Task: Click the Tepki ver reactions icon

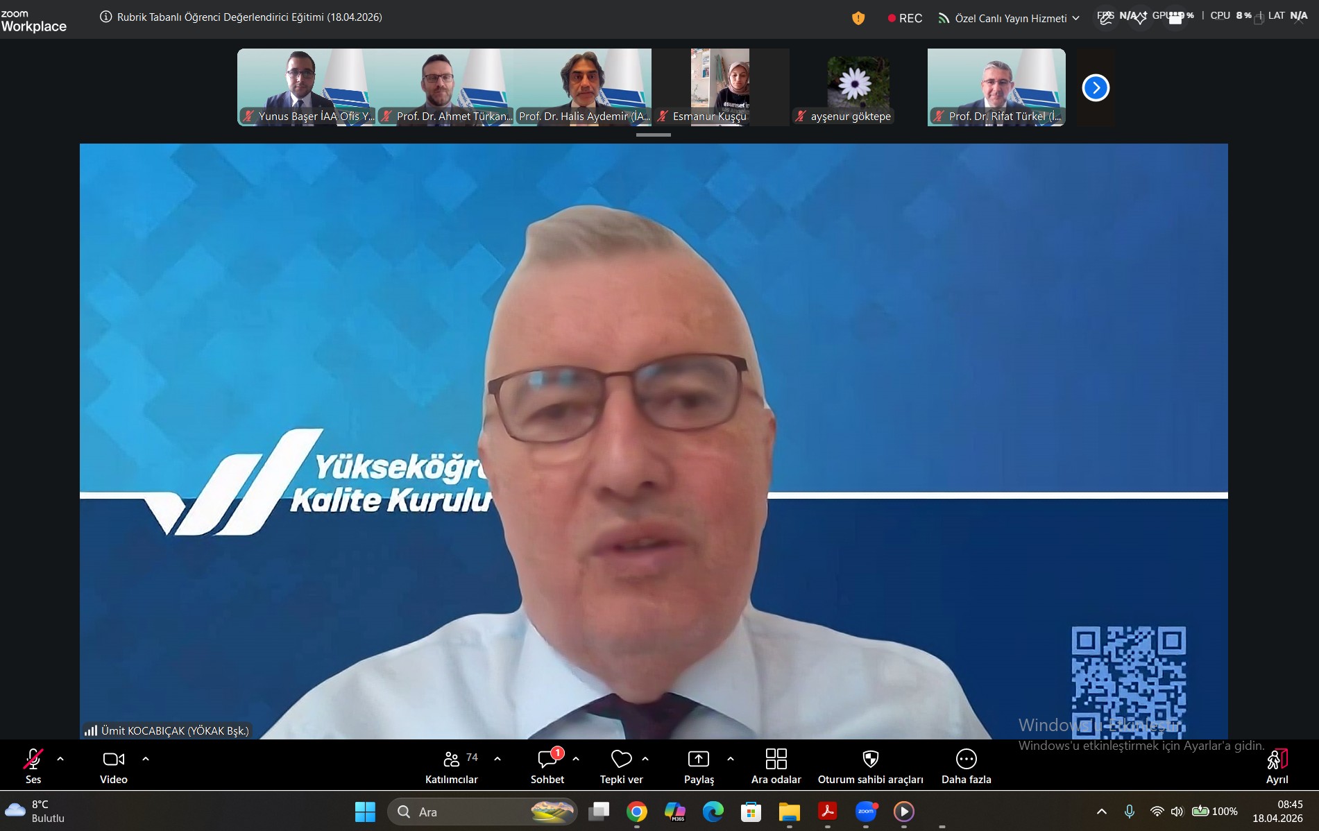Action: coord(621,766)
